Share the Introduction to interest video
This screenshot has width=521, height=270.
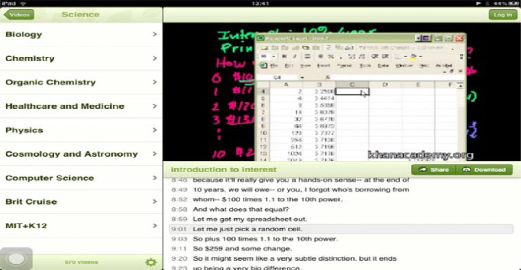pos(433,170)
